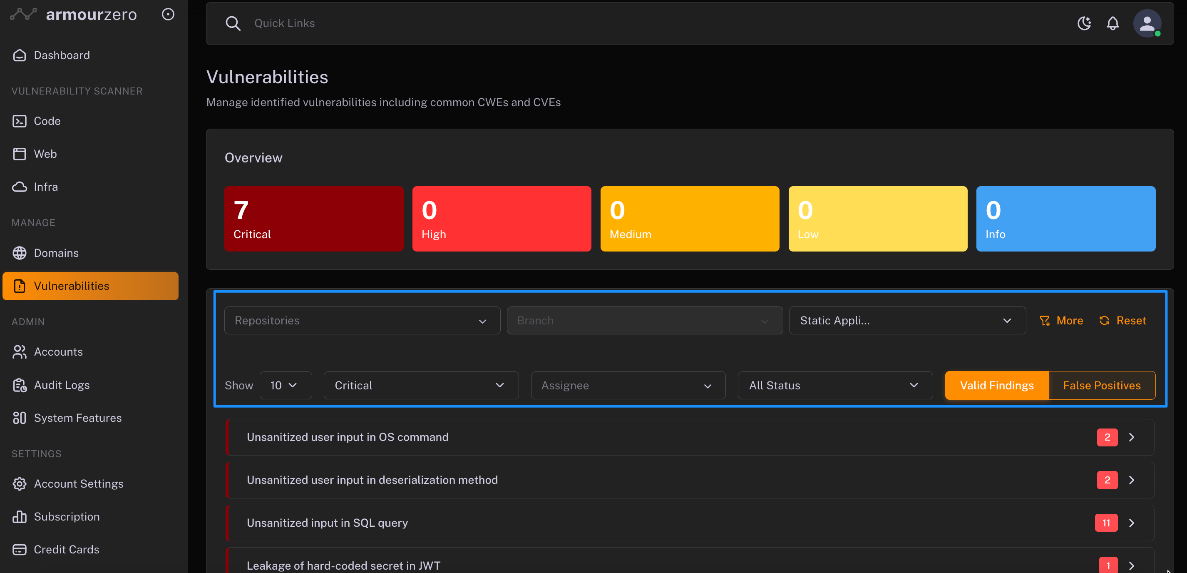Open Code scanner in sidebar
1187x573 pixels.
click(47, 121)
